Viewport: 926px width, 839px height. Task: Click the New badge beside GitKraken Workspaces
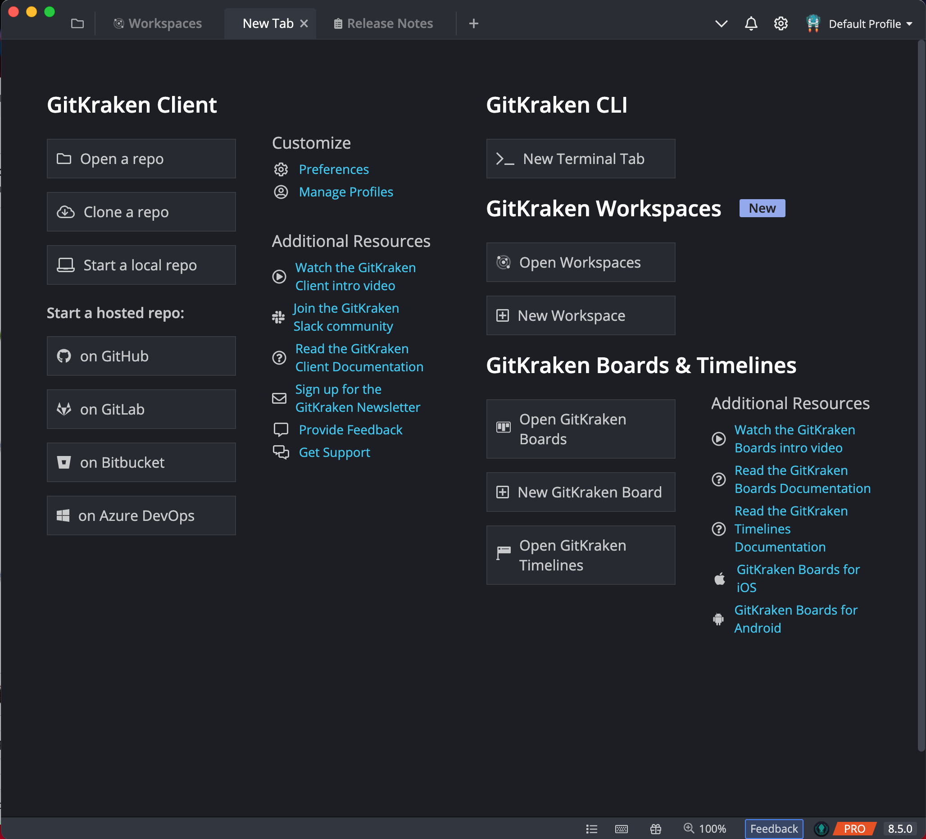(762, 208)
